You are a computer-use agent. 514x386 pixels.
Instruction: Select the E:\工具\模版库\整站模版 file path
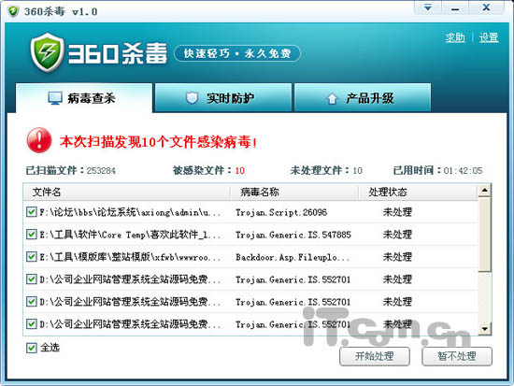tap(130, 257)
